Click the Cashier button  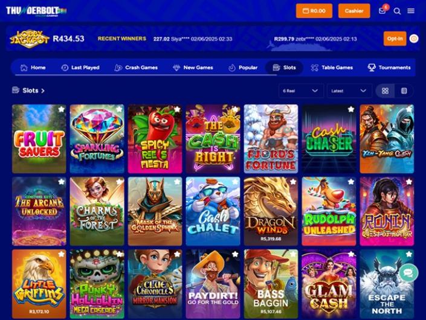click(x=354, y=11)
